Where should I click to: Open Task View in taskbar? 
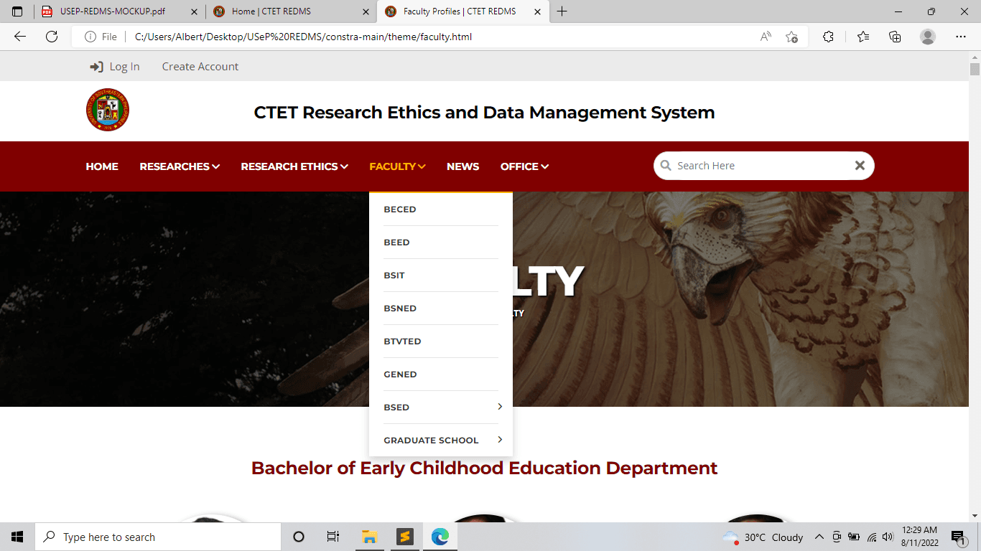point(333,537)
